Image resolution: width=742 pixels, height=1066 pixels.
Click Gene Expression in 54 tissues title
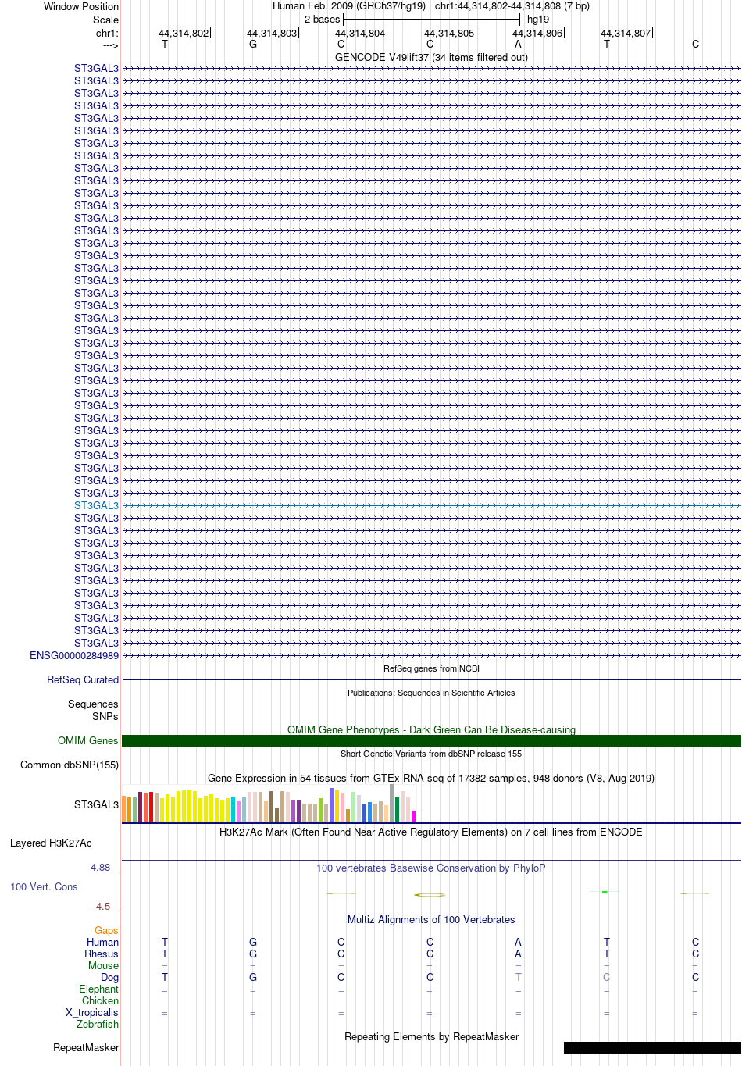point(431,778)
